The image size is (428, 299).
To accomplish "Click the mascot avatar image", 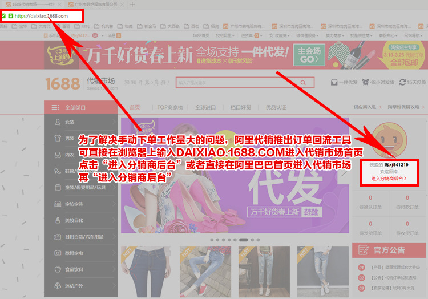I will (x=389, y=140).
